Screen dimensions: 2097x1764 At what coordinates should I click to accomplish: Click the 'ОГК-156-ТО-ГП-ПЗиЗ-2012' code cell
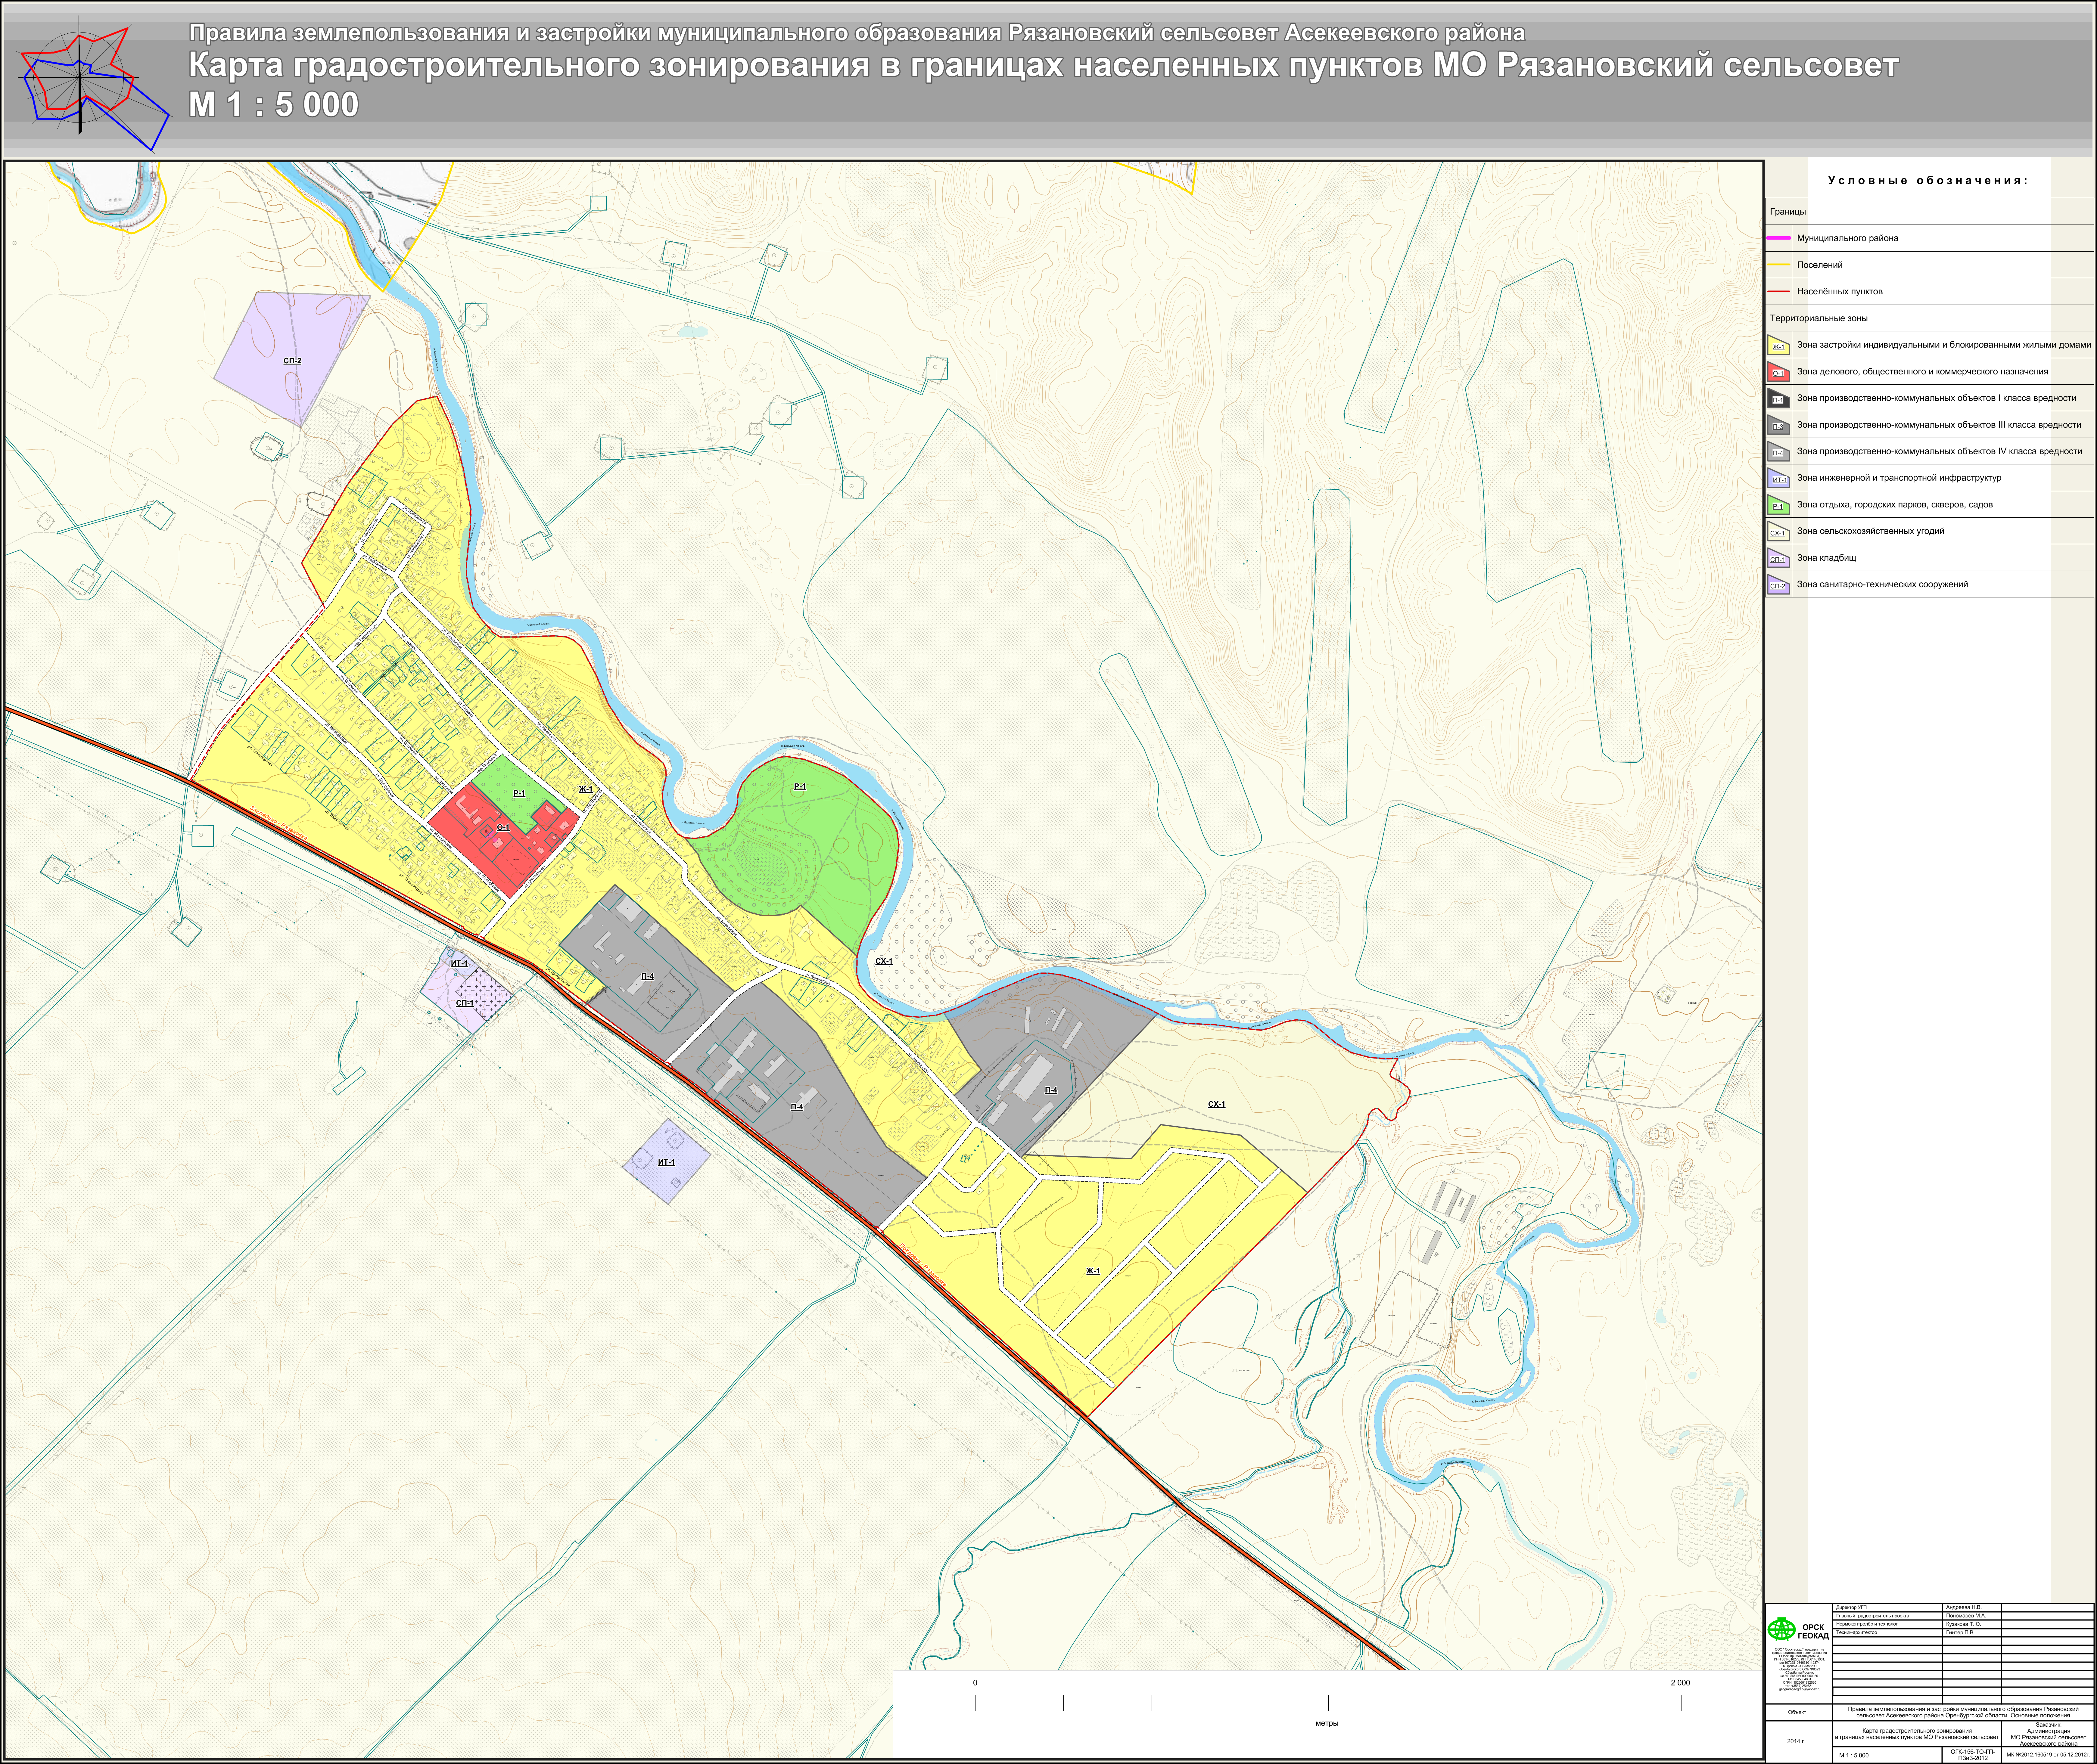click(x=1972, y=1755)
